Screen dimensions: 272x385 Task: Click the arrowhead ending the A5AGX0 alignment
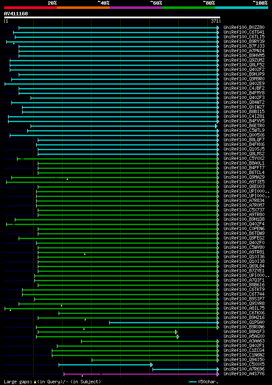[178, 337]
